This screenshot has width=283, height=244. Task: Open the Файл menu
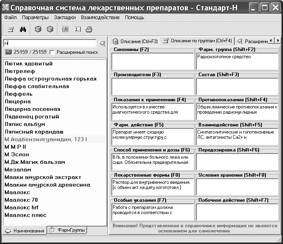10,18
